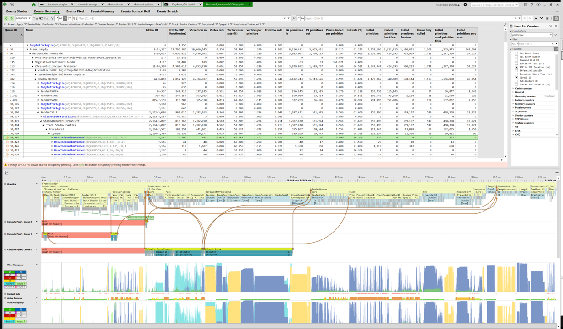
Task: Collapse the Wave Occupancy lane
Action: coord(37,265)
